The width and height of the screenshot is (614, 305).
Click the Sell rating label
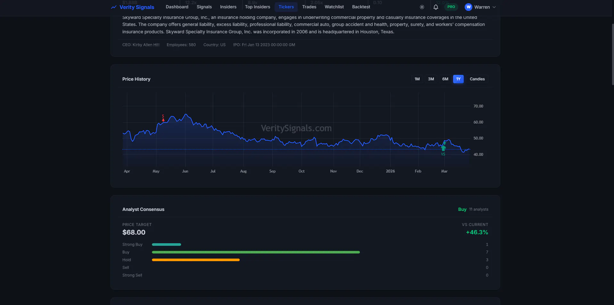[x=126, y=268]
